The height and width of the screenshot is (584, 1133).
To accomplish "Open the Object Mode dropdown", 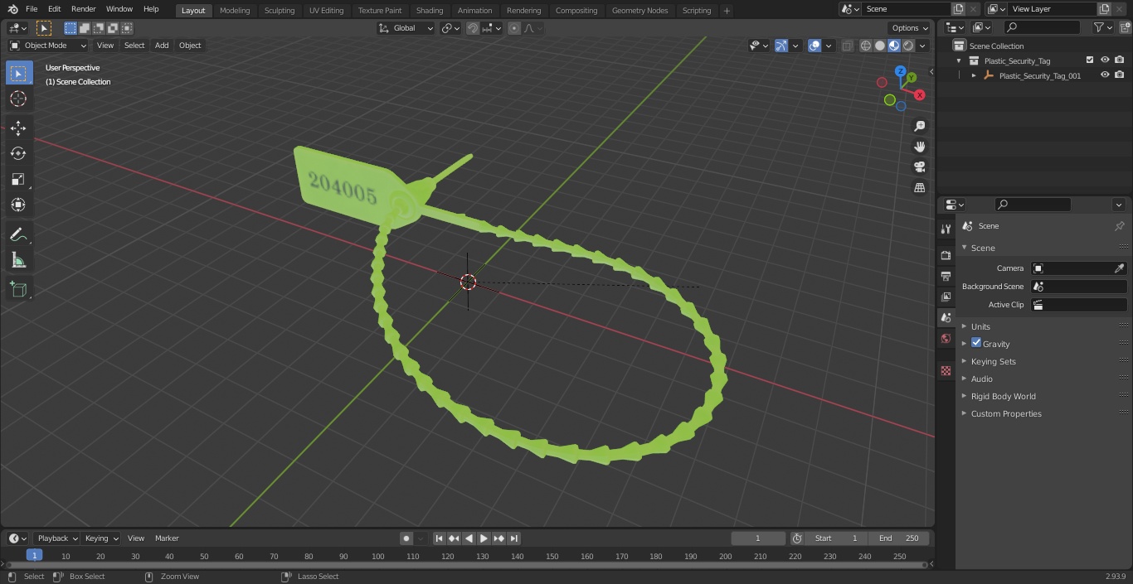I will pyautogui.click(x=48, y=46).
